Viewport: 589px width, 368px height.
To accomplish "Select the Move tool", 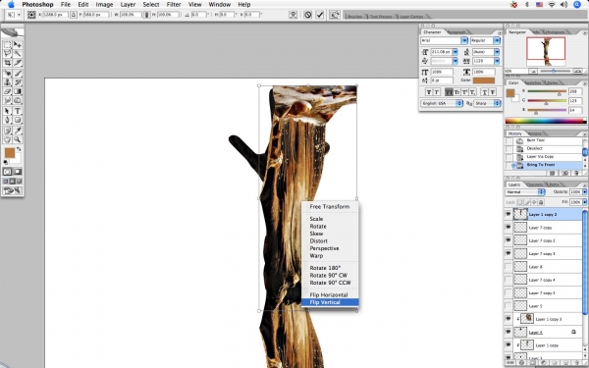I will click(x=18, y=45).
